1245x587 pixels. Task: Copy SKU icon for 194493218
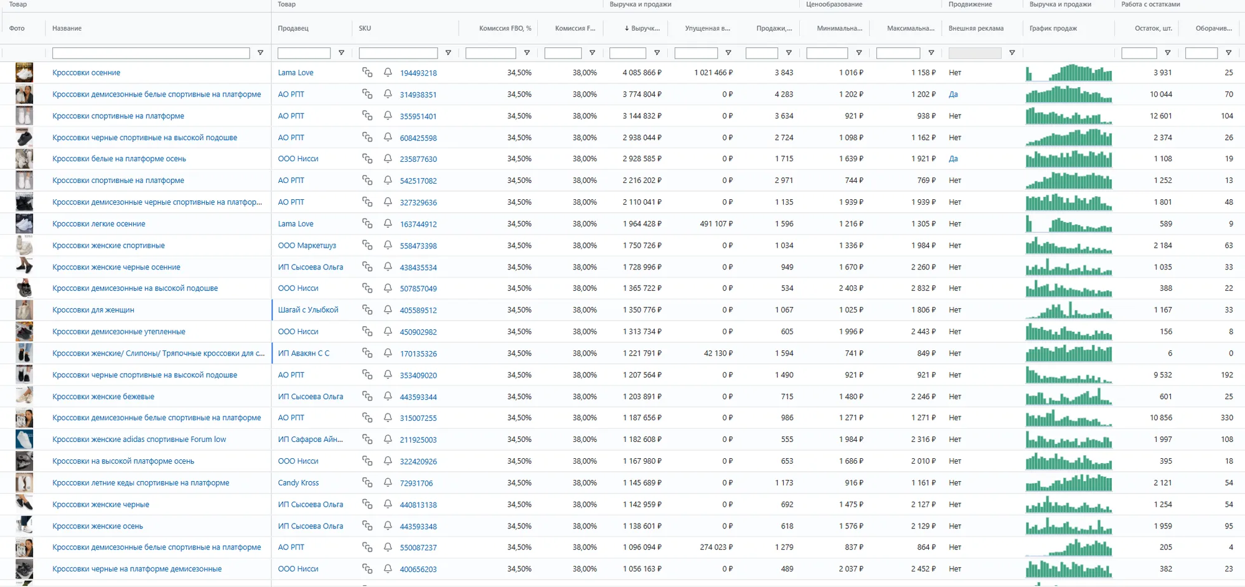click(367, 72)
